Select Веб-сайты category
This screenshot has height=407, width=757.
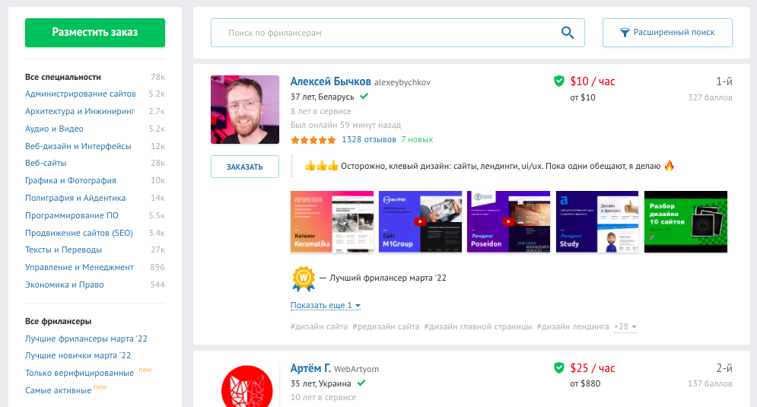coord(46,163)
